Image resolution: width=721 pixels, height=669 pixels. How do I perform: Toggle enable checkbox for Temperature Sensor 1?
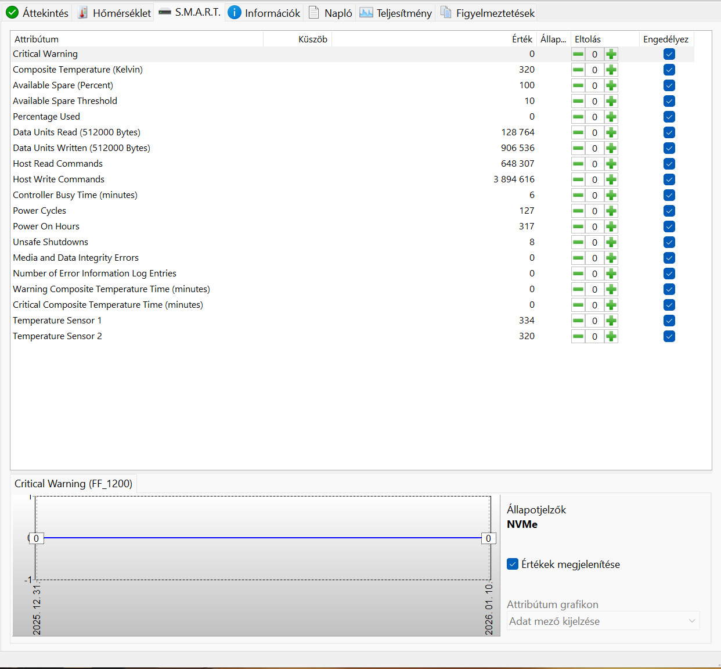point(669,321)
